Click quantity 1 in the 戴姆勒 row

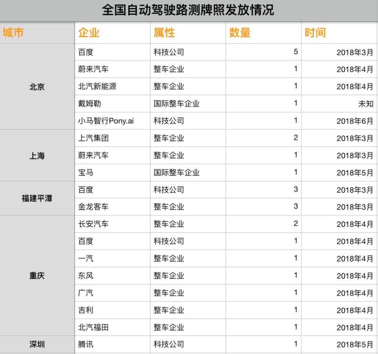pyautogui.click(x=296, y=103)
